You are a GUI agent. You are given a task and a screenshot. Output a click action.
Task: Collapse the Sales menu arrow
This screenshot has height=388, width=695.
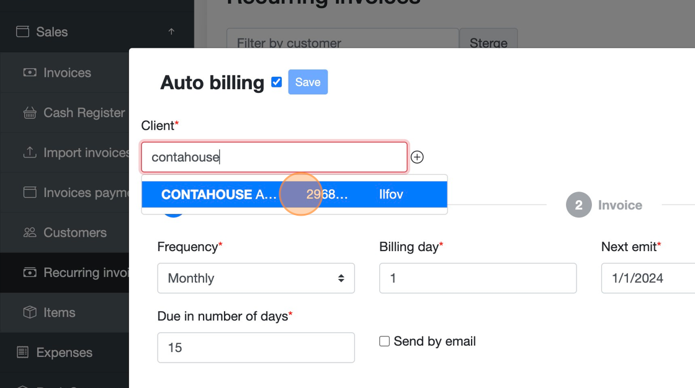171,32
